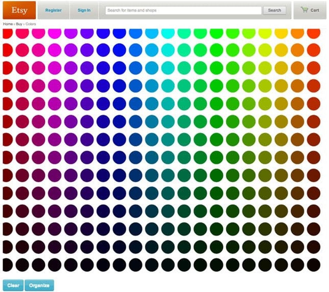This screenshot has width=329, height=292.
Task: Open the shopping cart icon
Action: [304, 10]
